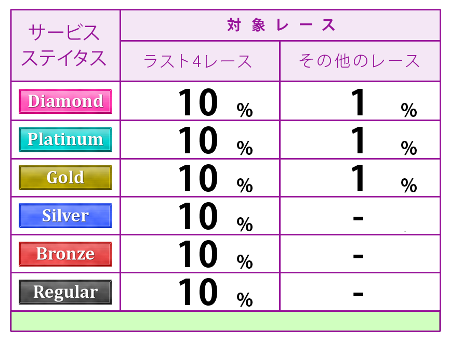Image resolution: width=450 pixels, height=343 pixels.
Task: Select the その他のレース column header
Action: pyautogui.click(x=360, y=61)
